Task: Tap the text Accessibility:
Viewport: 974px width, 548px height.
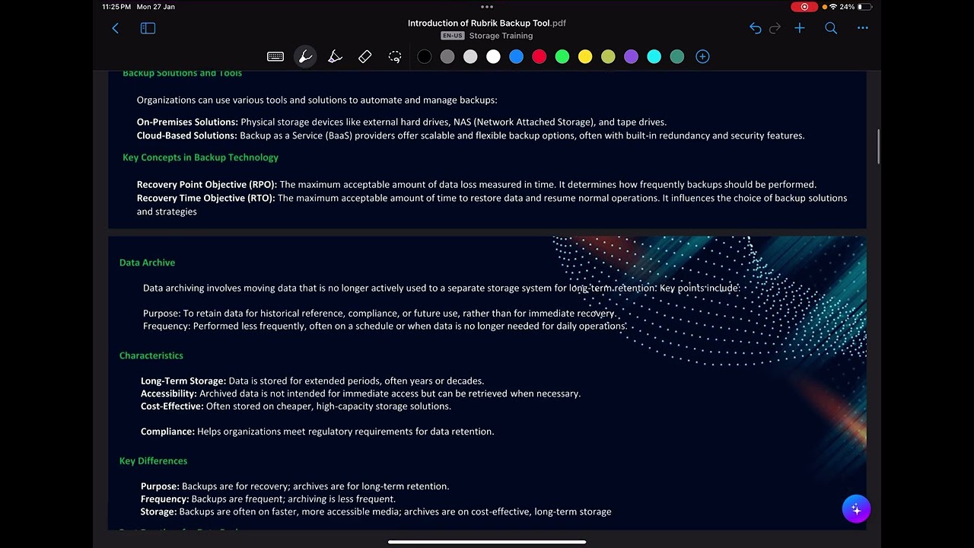Action: [169, 393]
